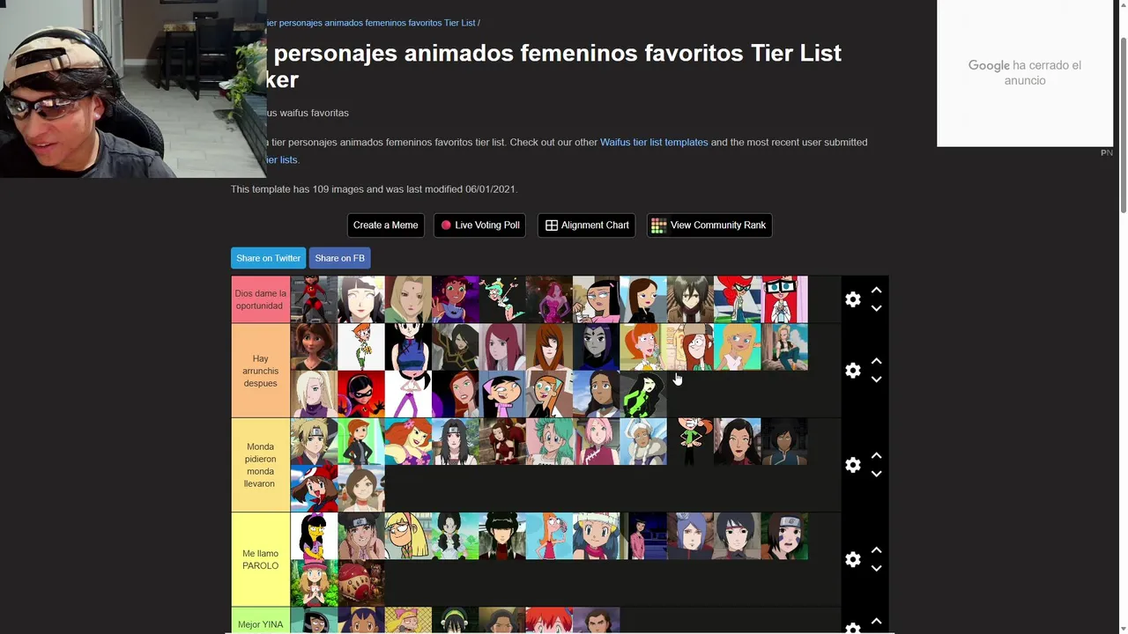Share the tier list on Twitter

click(268, 258)
